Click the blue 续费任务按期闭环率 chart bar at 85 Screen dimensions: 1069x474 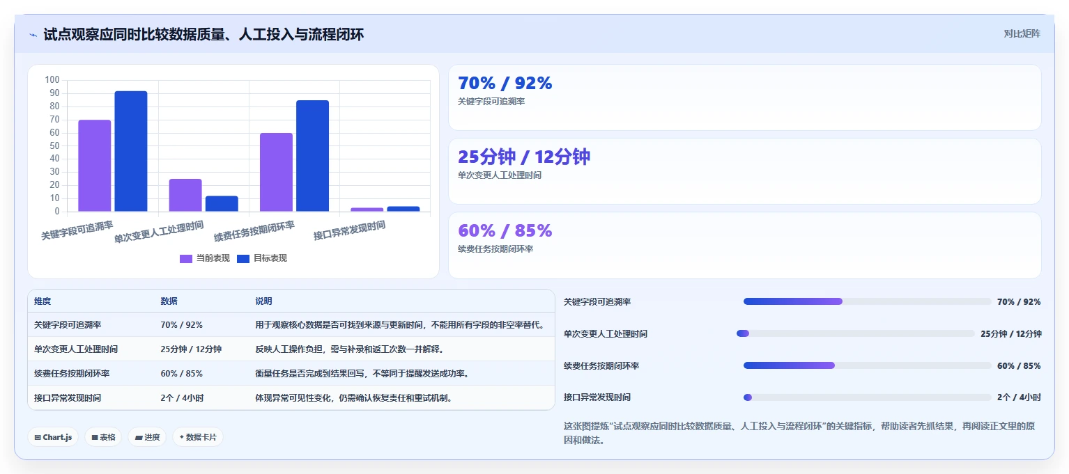tap(312, 156)
